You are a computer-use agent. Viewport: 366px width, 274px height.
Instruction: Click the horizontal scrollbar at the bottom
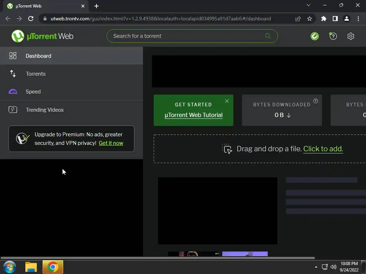click(158, 258)
